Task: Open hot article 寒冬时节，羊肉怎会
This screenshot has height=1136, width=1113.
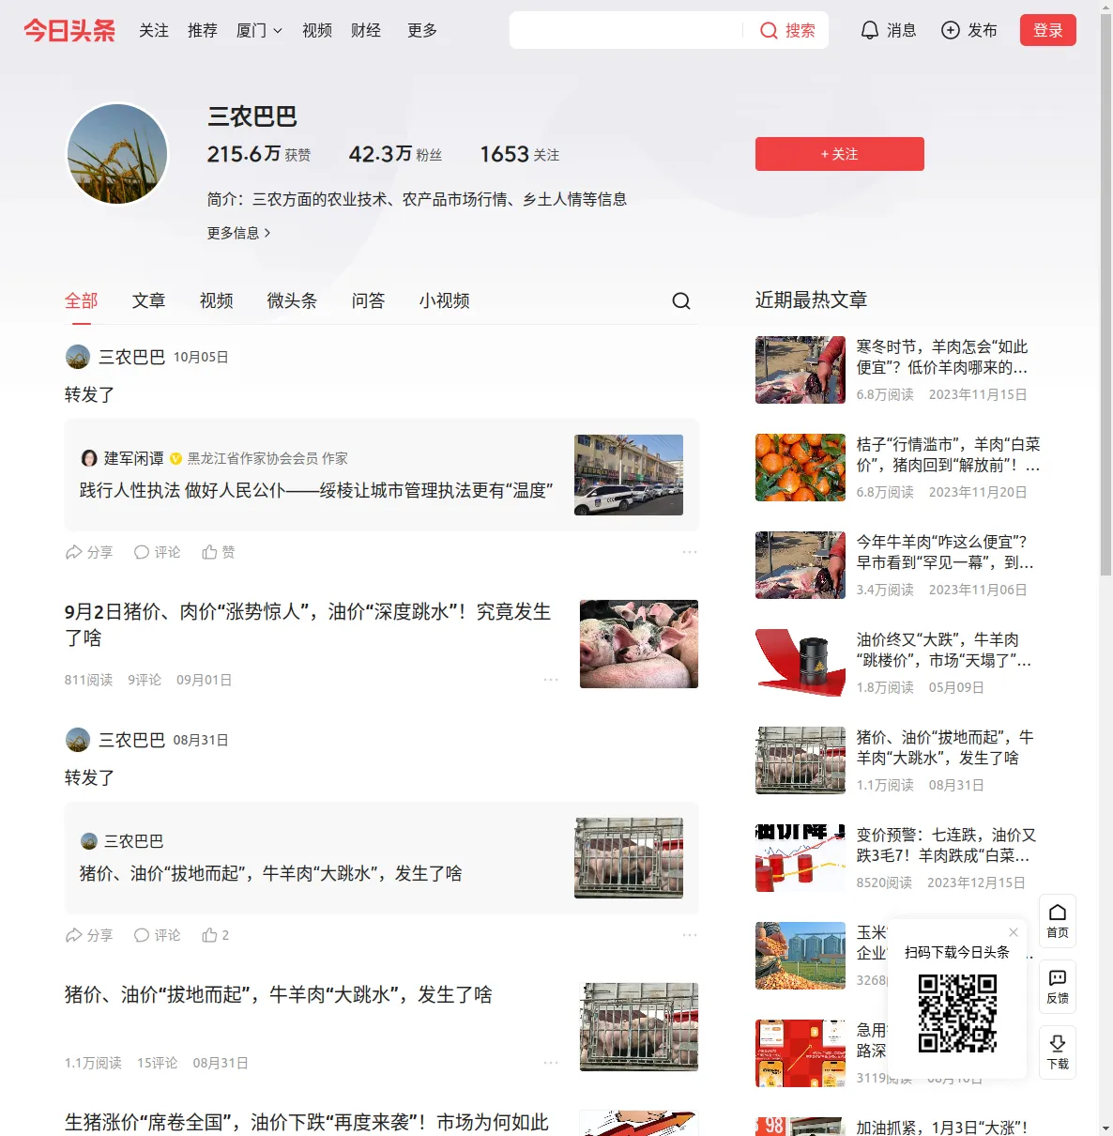Action: [x=942, y=357]
